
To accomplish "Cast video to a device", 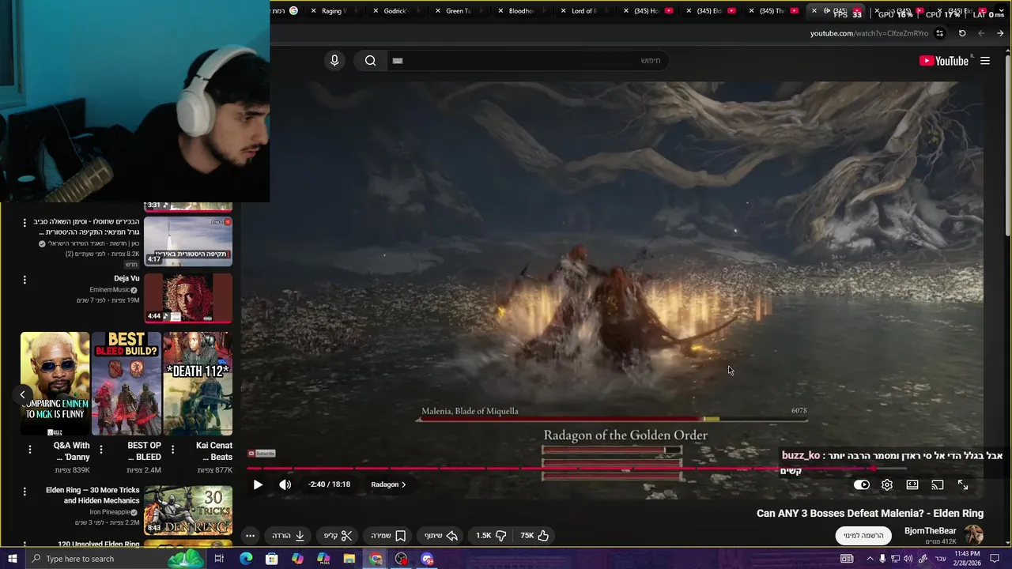I will tap(938, 485).
